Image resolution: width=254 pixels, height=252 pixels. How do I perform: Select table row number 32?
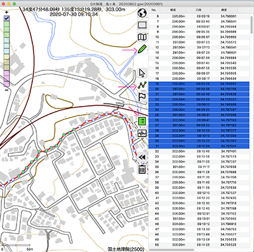199,151
